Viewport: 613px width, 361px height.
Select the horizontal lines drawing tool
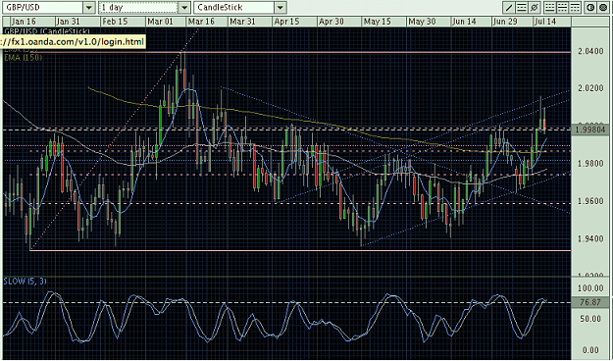tap(522, 8)
